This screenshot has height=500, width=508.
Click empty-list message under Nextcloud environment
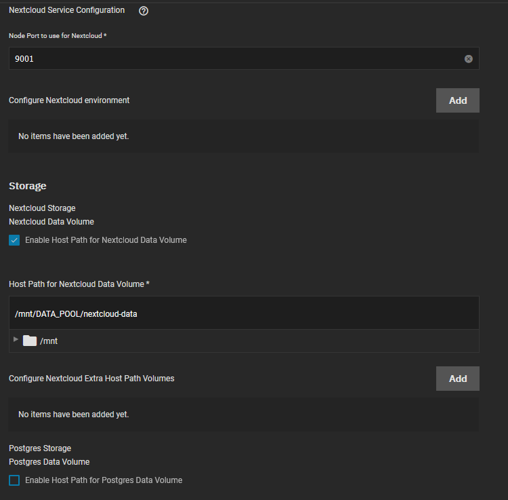tap(74, 136)
